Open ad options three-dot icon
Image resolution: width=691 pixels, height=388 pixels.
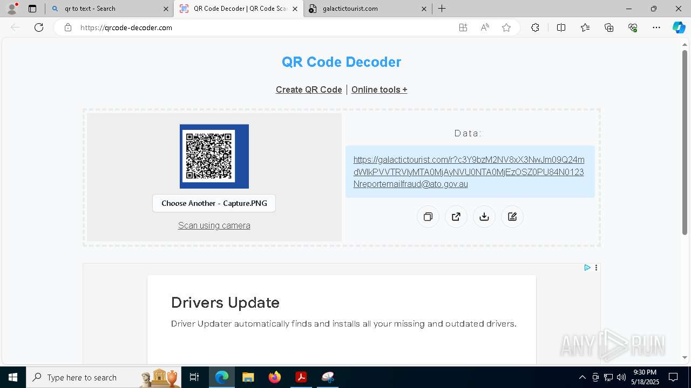click(596, 268)
